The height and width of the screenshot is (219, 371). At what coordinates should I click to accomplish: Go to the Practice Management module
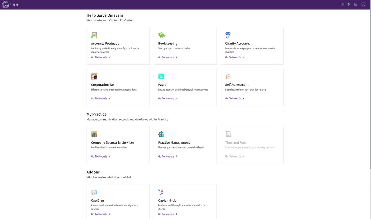click(x=168, y=156)
